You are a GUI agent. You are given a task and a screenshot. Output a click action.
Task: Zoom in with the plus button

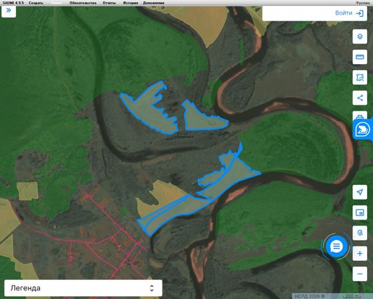pos(360,253)
